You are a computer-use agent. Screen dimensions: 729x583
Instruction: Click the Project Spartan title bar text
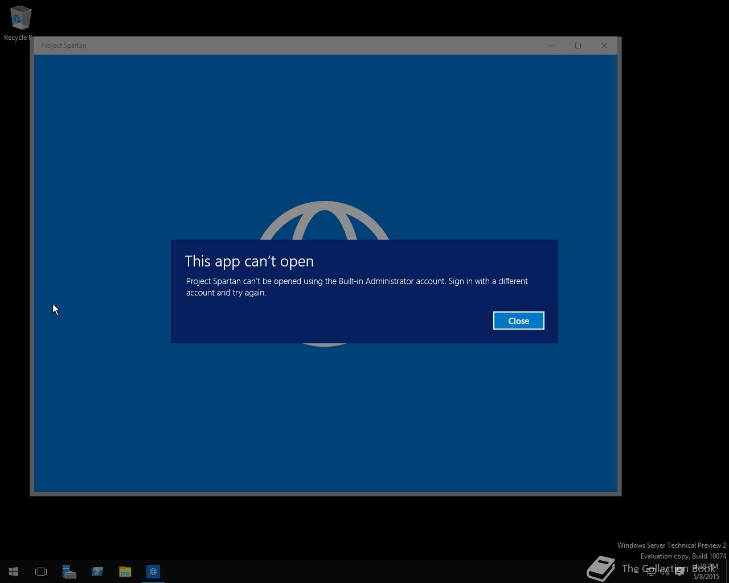[x=64, y=46]
